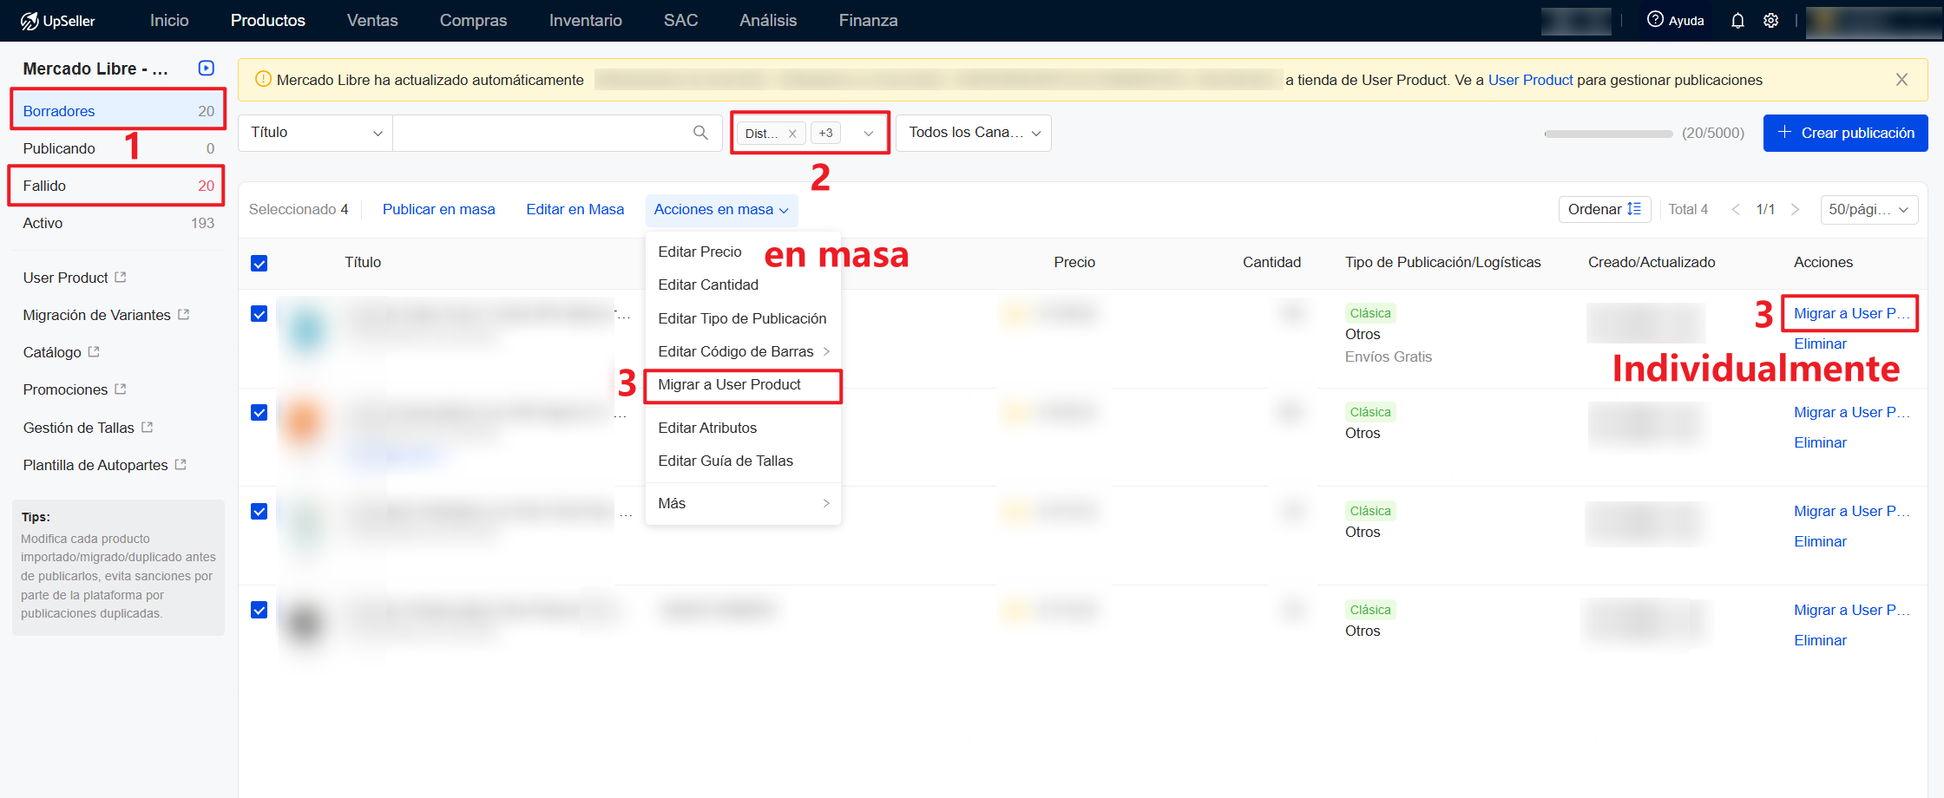Open the Ventas nav tab
Viewport: 1944px width, 798px height.
pyautogui.click(x=372, y=21)
